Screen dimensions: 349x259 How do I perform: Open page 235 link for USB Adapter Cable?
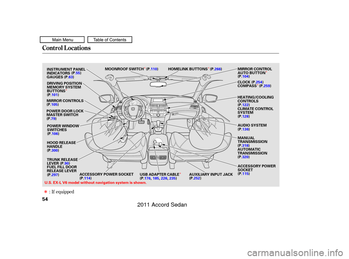click(172, 178)
